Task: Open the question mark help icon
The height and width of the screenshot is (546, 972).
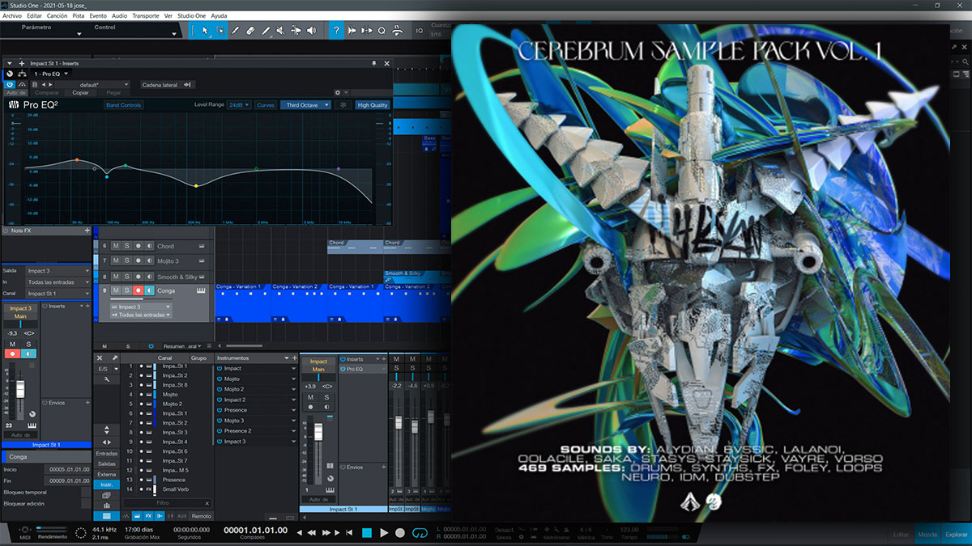Action: click(x=336, y=31)
